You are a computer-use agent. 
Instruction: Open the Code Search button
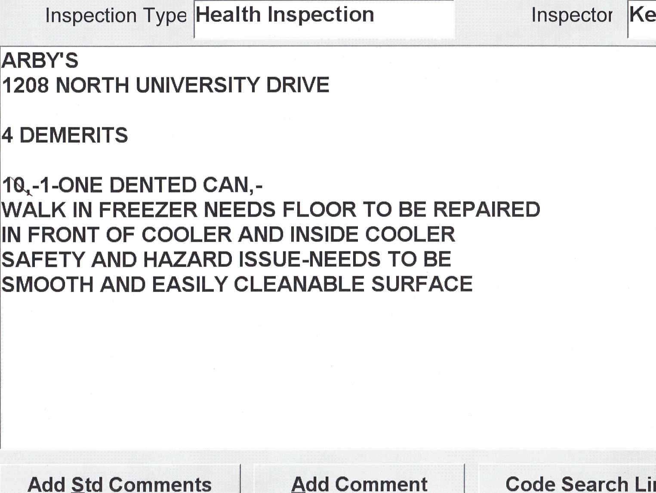pos(579,484)
